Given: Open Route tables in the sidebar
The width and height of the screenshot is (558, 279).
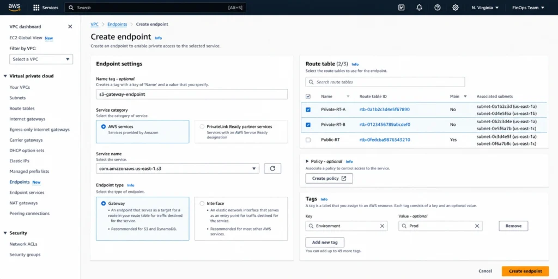Looking at the screenshot, I should tap(22, 108).
